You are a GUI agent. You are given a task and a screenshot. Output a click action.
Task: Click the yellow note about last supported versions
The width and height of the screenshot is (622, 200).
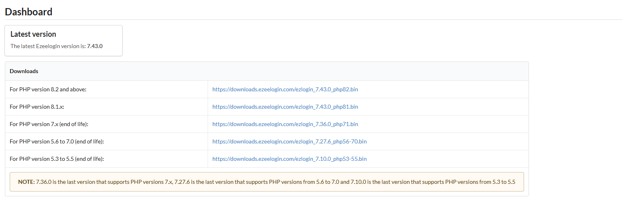(267, 182)
